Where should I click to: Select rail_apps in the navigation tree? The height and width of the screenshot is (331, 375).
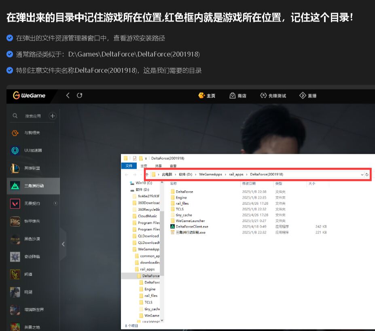coord(145,269)
